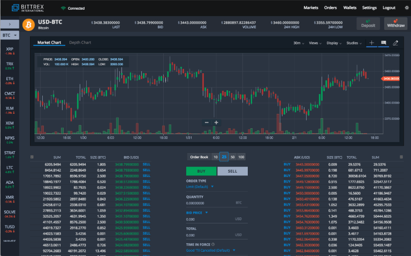Switch to the Depth Chart tab
Screen dimensions: 411x256
click(80, 42)
